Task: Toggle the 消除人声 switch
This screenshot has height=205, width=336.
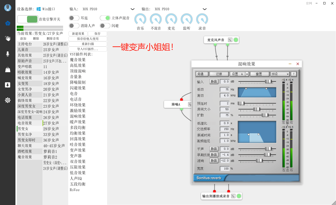Action: point(74,26)
